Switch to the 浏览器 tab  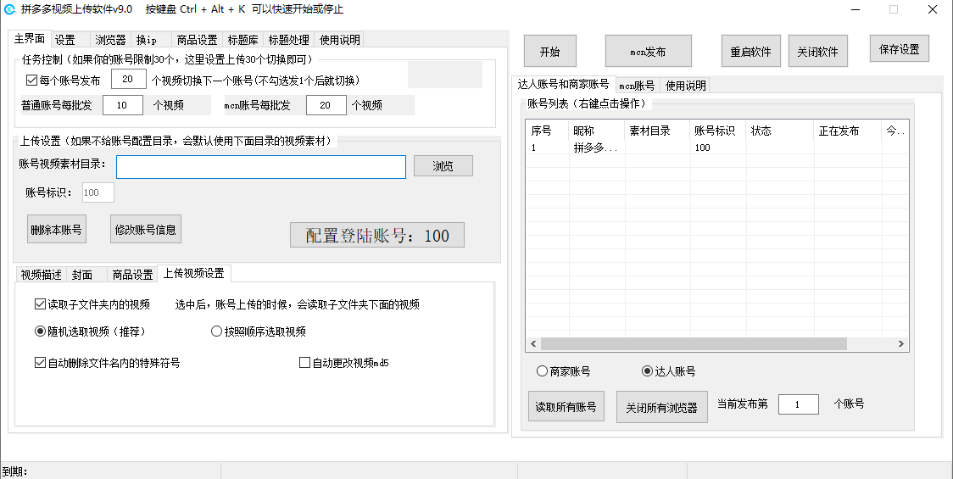pos(110,40)
